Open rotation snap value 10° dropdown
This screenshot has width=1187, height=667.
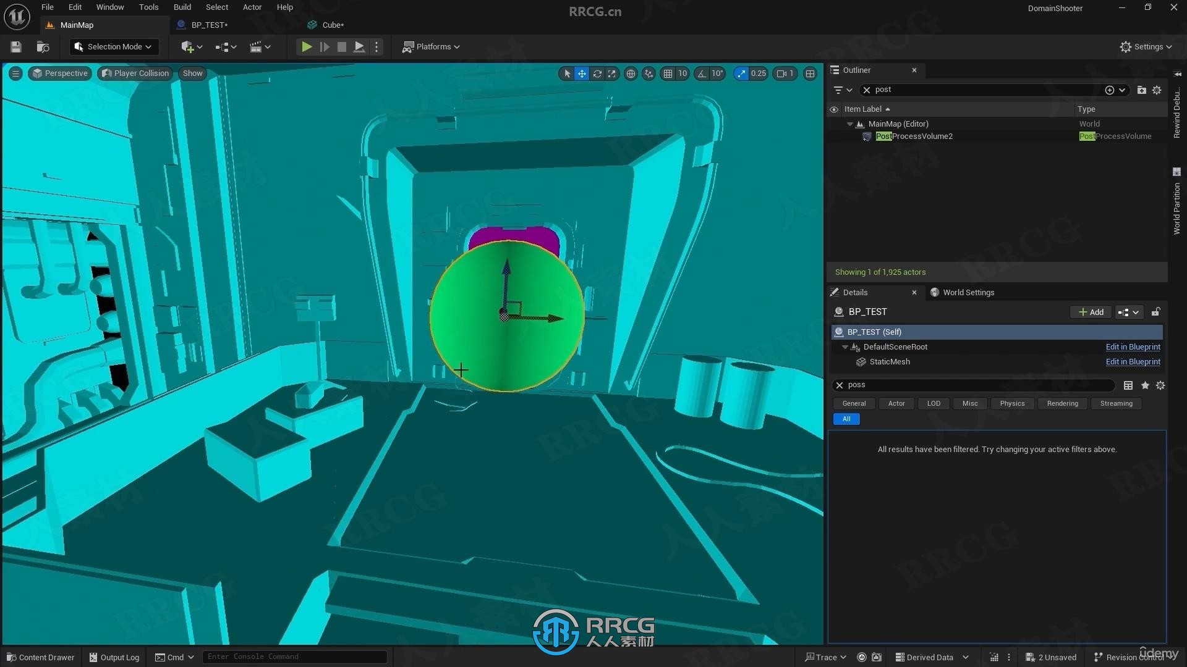pyautogui.click(x=717, y=73)
